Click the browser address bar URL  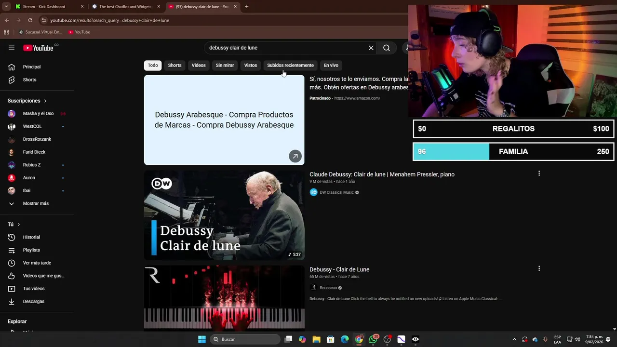110,20
